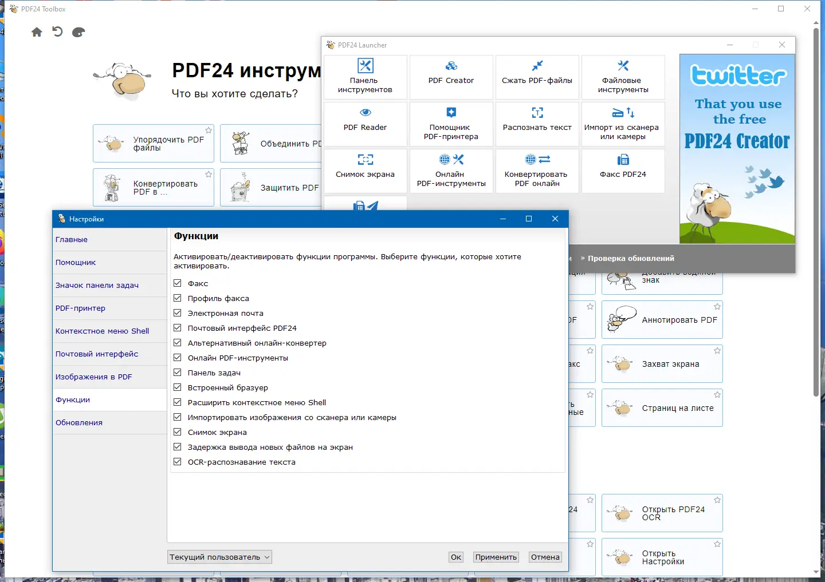
Task: Select the Значок панели задач tab
Action: tap(109, 286)
